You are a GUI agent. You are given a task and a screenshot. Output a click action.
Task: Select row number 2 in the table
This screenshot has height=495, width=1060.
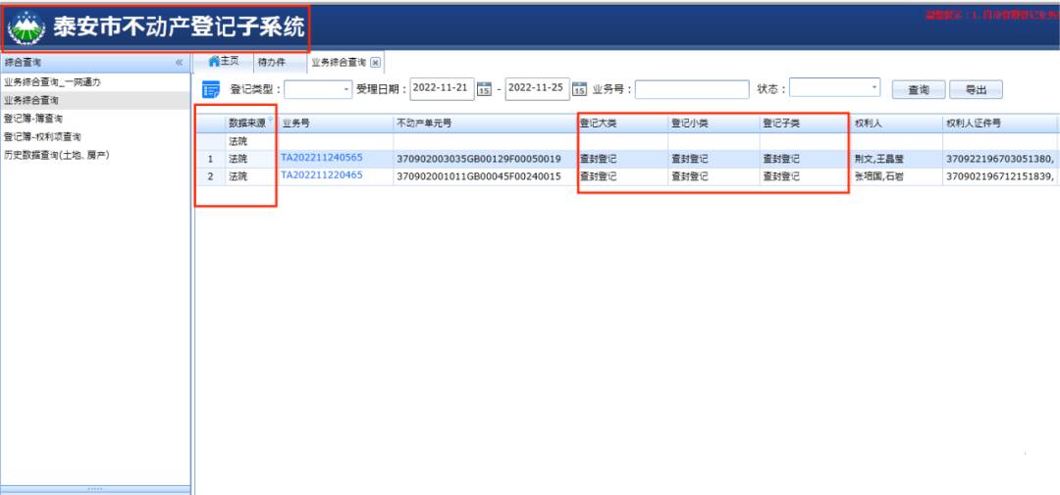(210, 177)
